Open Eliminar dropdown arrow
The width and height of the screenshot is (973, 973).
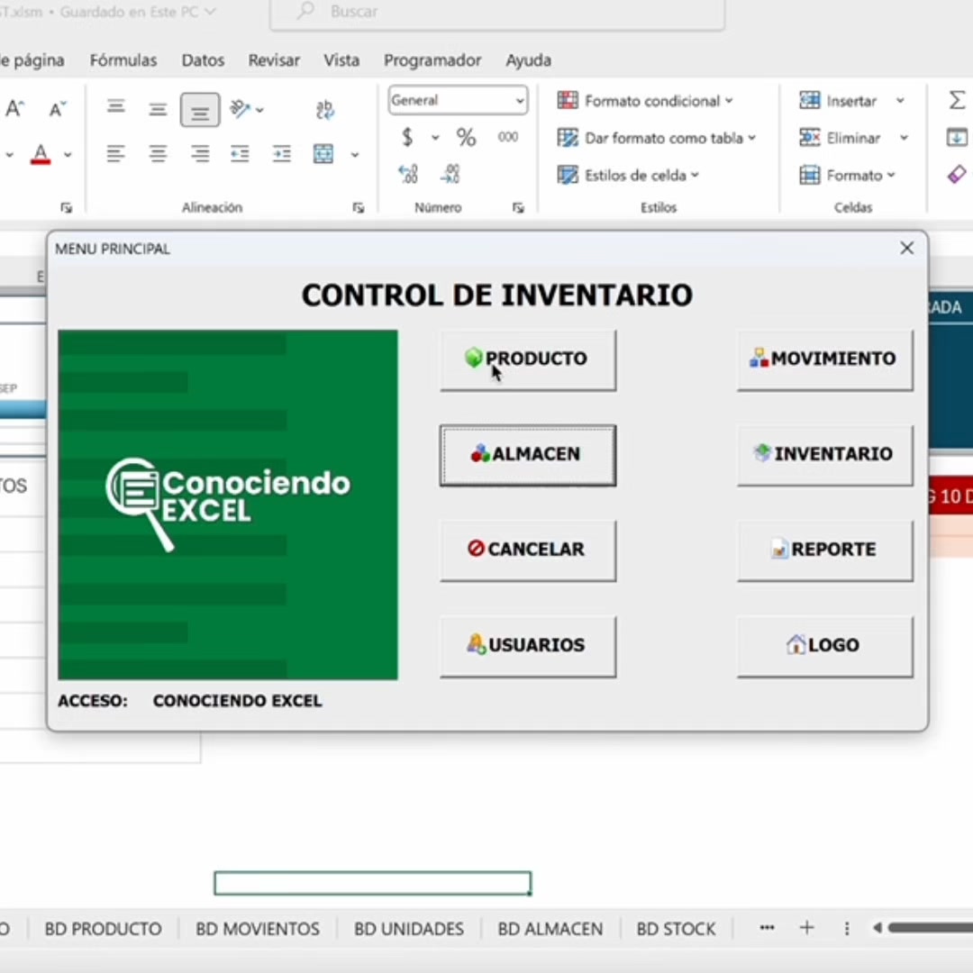point(905,138)
